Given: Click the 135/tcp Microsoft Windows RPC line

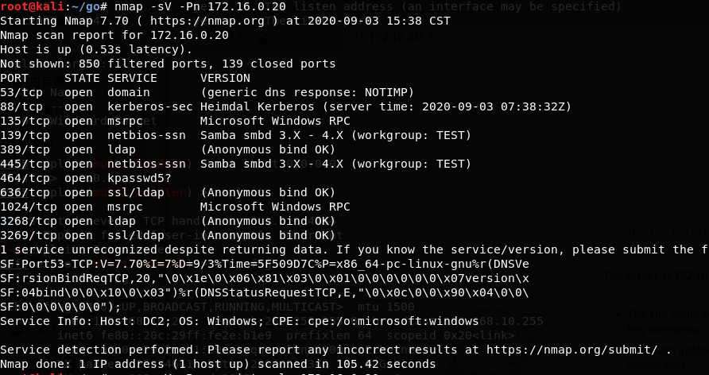Looking at the screenshot, I should pyautogui.click(x=175, y=121).
